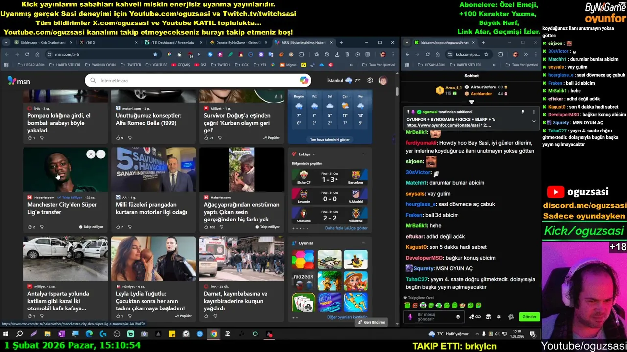Image resolution: width=627 pixels, height=352 pixels.
Task: Dismiss Manchester City news card with X
Action: (91, 154)
